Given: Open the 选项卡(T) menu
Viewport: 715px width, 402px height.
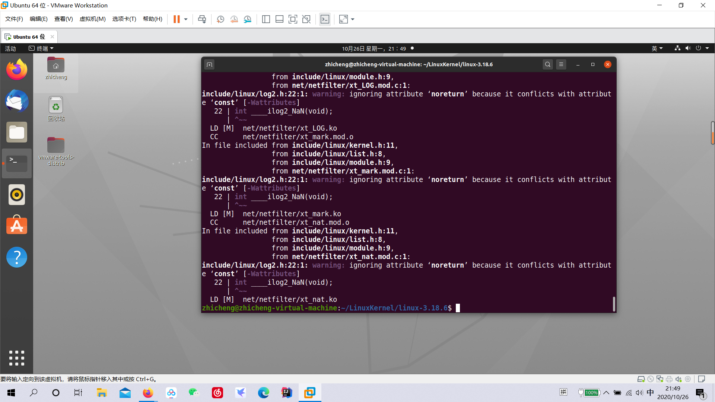Looking at the screenshot, I should click(x=124, y=19).
